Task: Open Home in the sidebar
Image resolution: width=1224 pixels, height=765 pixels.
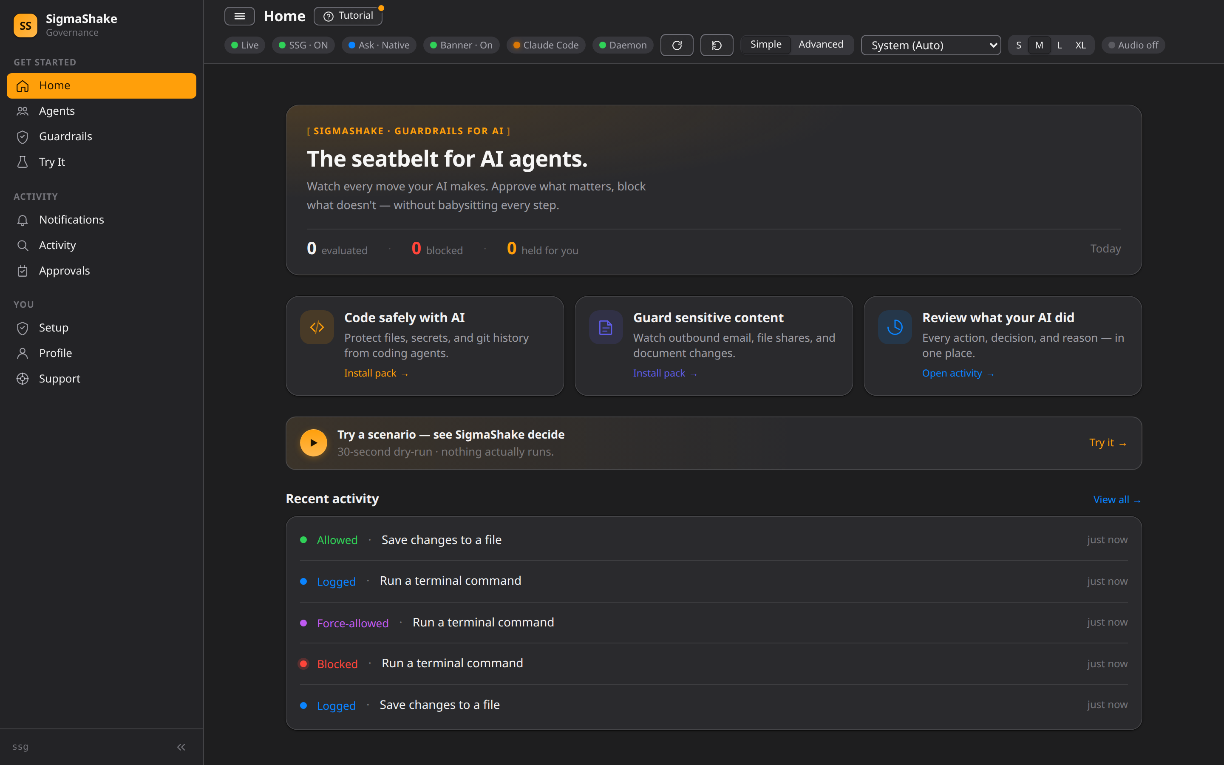Action: tap(101, 85)
